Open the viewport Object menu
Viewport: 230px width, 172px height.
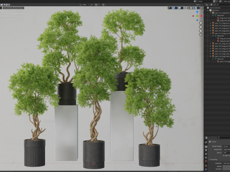click(21, 8)
